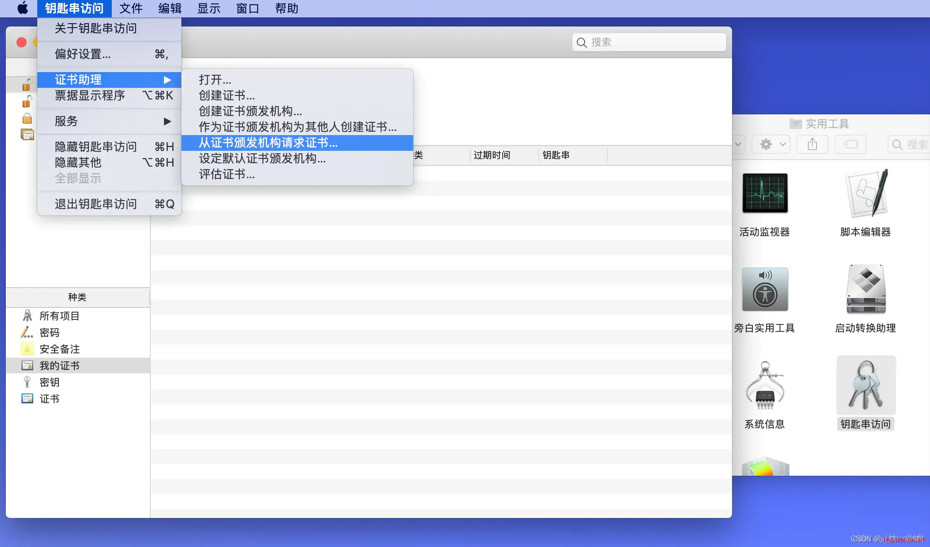This screenshot has width=930, height=547.
Task: Open the 文件 menu
Action: tap(131, 8)
